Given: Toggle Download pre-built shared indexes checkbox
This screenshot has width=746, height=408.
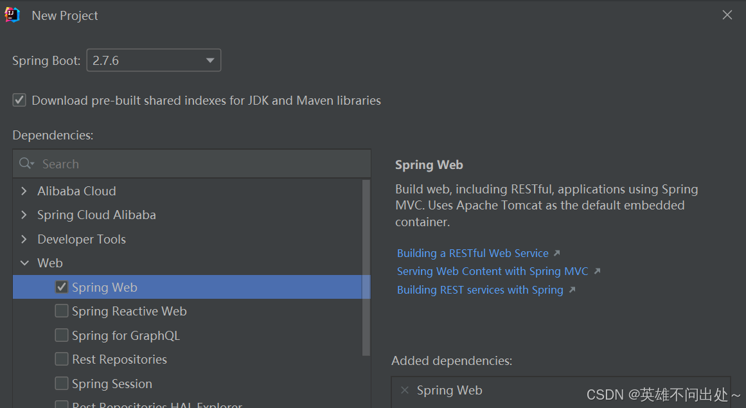Looking at the screenshot, I should coord(19,100).
